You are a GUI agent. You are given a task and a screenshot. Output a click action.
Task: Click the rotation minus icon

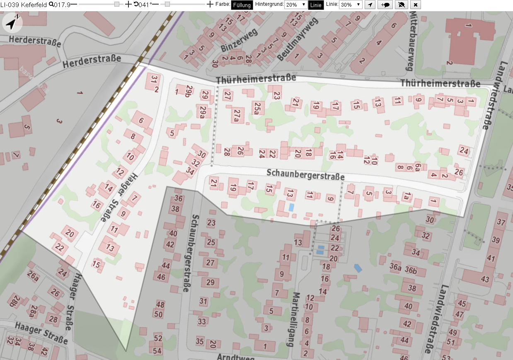coord(155,5)
